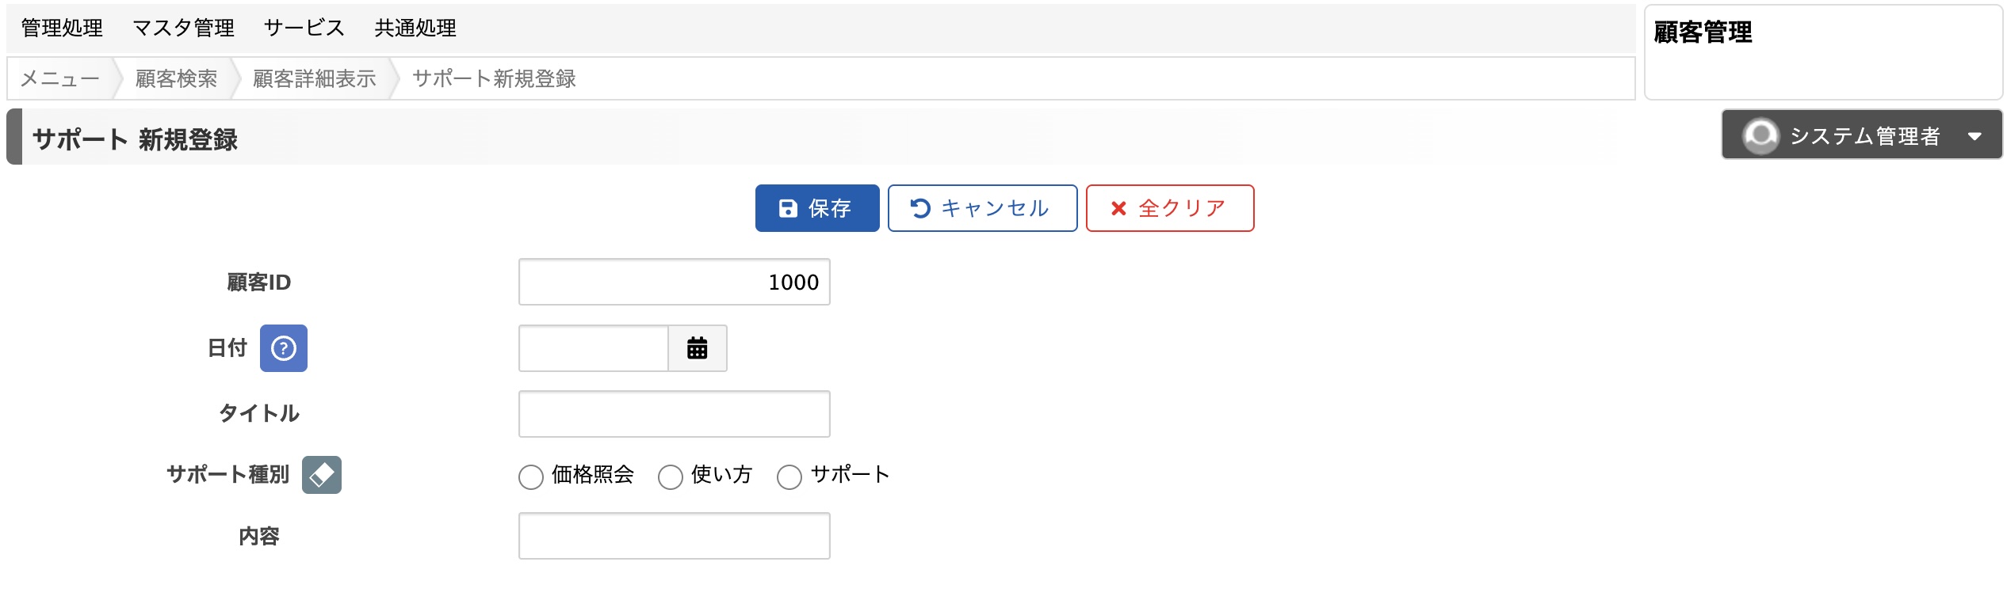Open the サービス menu
The height and width of the screenshot is (596, 2007).
click(x=304, y=28)
